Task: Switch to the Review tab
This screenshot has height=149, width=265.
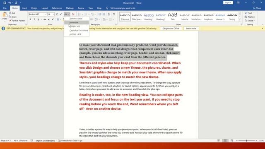Action: (x=81, y=8)
